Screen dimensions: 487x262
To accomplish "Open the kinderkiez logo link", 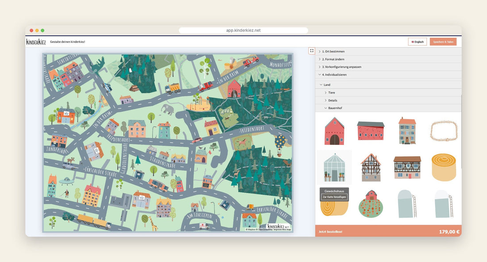I will tap(36, 42).
